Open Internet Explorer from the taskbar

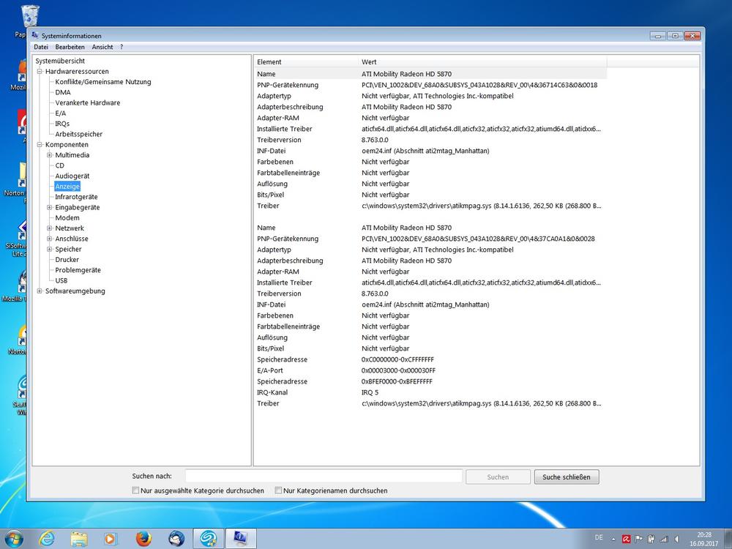pyautogui.click(x=46, y=539)
